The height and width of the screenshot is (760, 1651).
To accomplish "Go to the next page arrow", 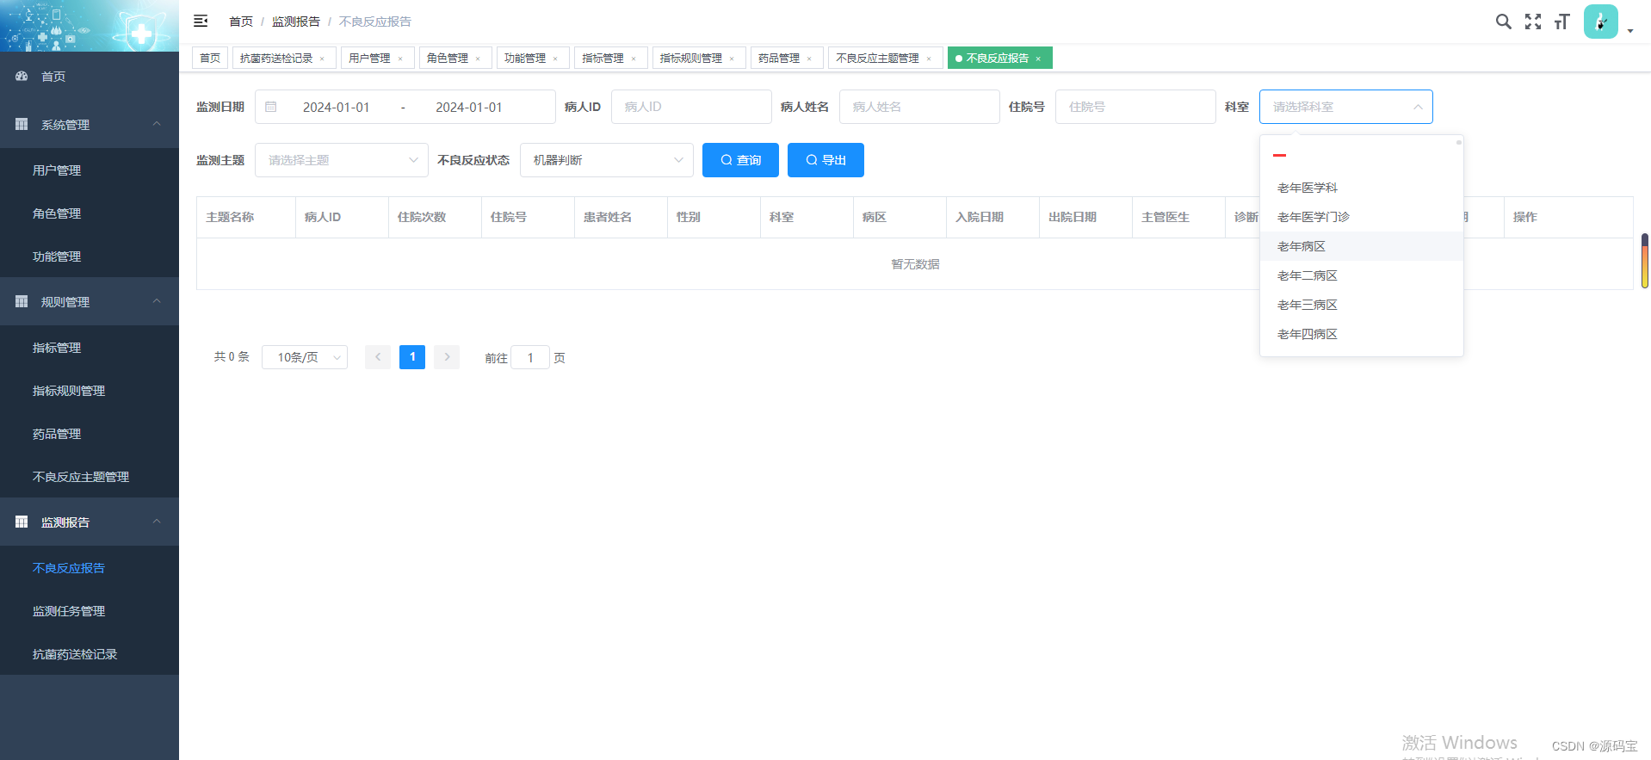I will [447, 357].
